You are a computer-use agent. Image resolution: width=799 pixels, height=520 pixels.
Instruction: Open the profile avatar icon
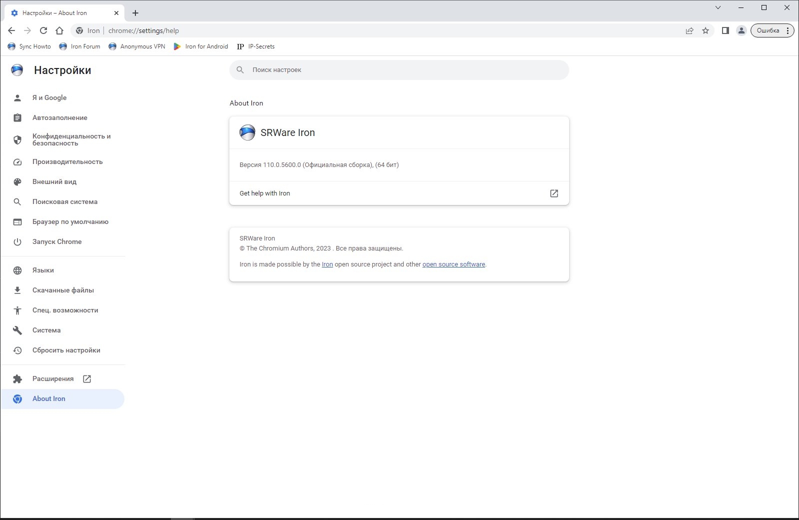(x=742, y=30)
